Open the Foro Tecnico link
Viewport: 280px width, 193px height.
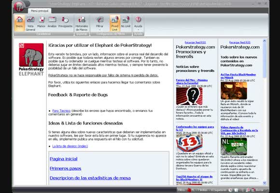click(x=61, y=110)
